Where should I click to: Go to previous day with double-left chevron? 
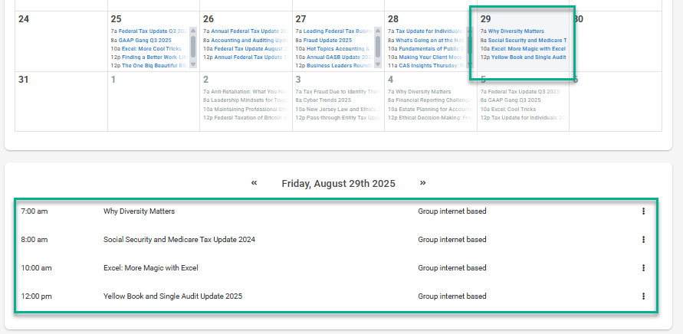click(254, 183)
